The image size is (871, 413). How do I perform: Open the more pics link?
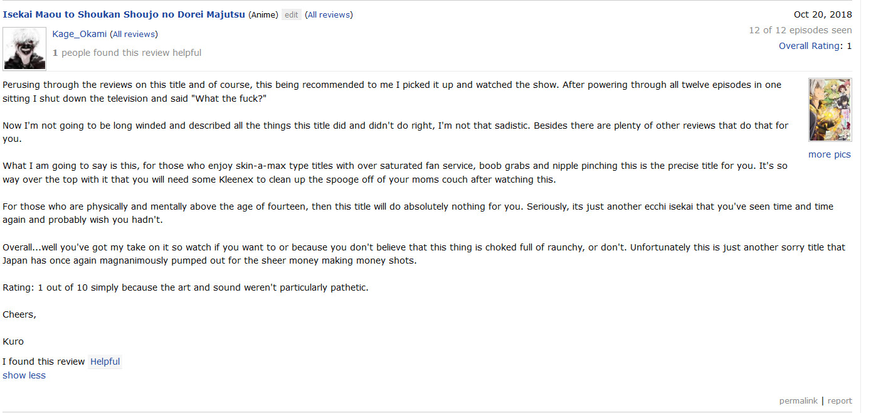tap(830, 154)
